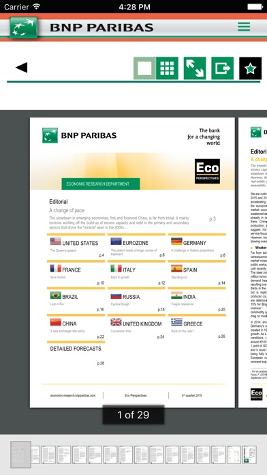Tap the page counter 1 of 29

(133, 415)
